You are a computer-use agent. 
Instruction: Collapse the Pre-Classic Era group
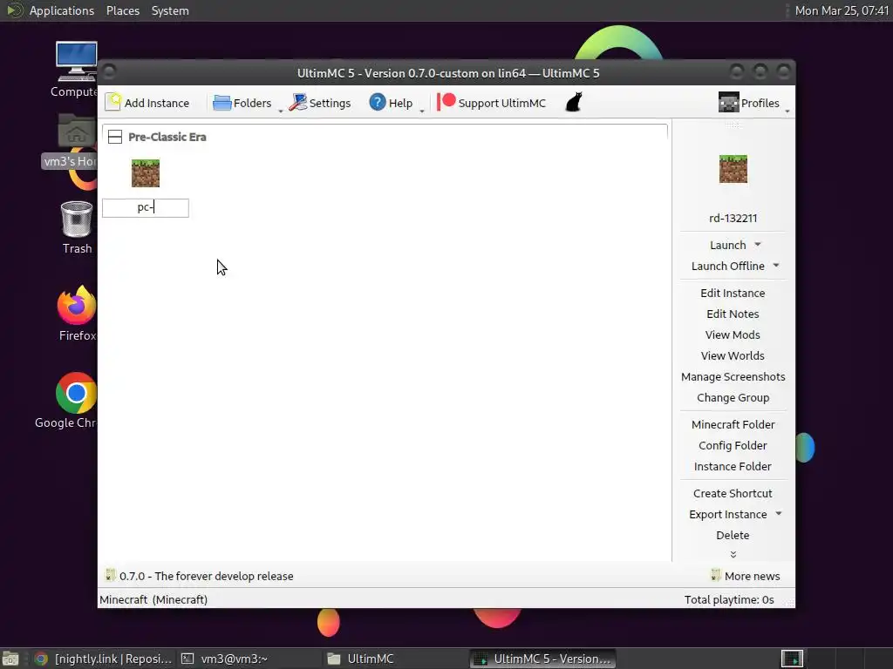click(115, 137)
